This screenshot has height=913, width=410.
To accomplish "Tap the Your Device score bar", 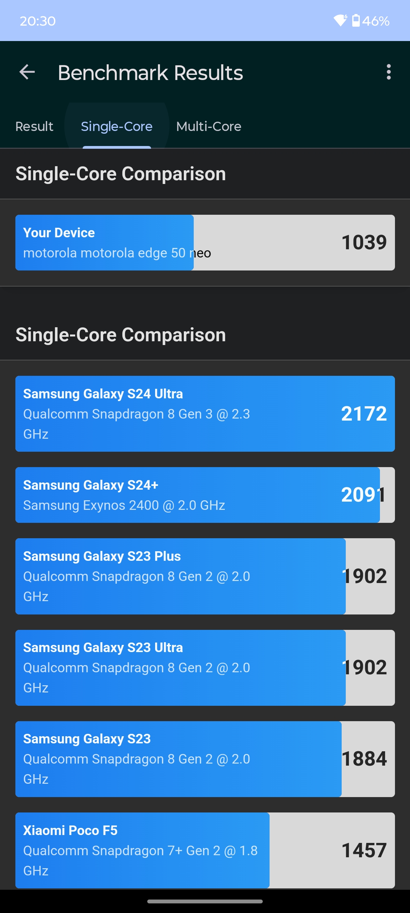I will 205,242.
